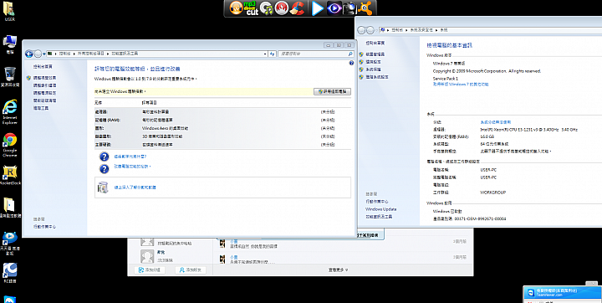Click the blue system rating unavailable link
This screenshot has height=303, width=602.
496,122
